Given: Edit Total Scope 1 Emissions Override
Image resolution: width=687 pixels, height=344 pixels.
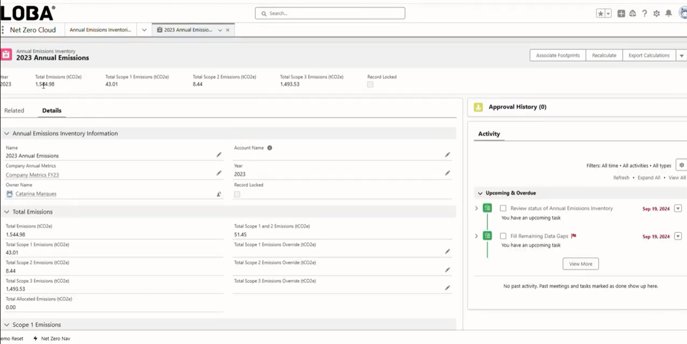Looking at the screenshot, I should (447, 252).
